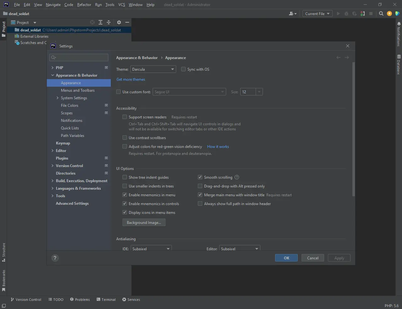
Task: Click the Search Everywhere magnifier icon
Action: click(x=381, y=14)
